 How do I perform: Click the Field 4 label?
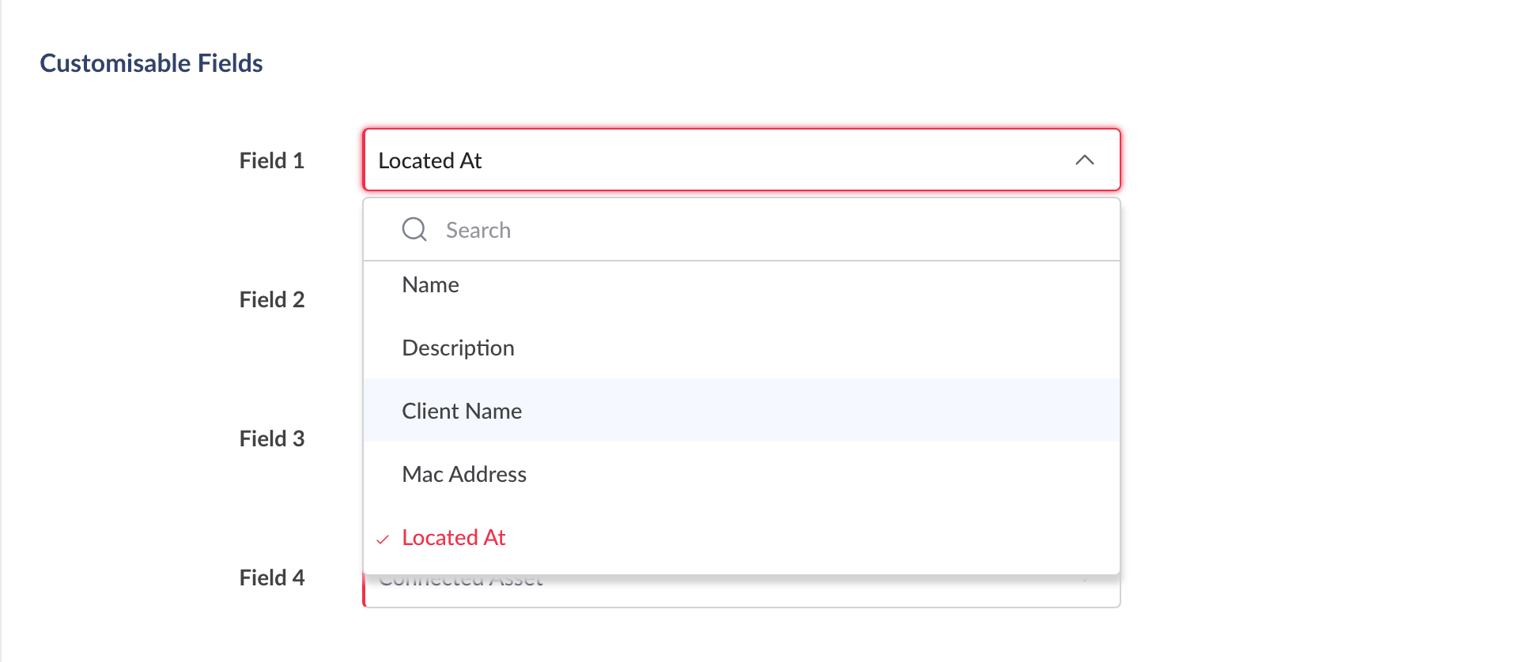coord(271,578)
